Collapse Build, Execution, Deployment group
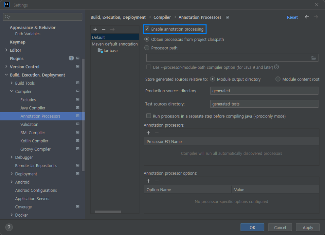Viewport: 325px width, 235px height. click(x=6, y=75)
